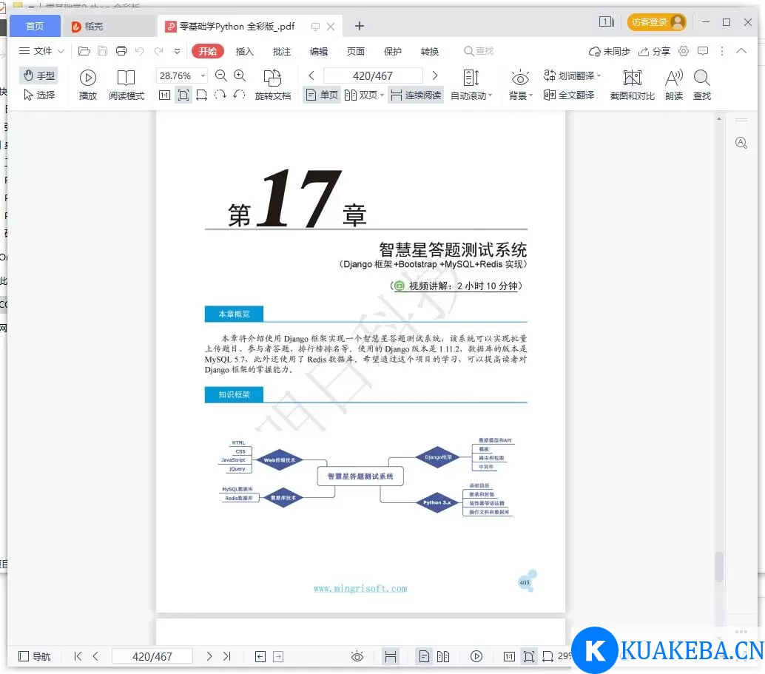The height and width of the screenshot is (674, 765).
Task: Click 截图和对比 screenshot and compare
Action: [x=632, y=85]
